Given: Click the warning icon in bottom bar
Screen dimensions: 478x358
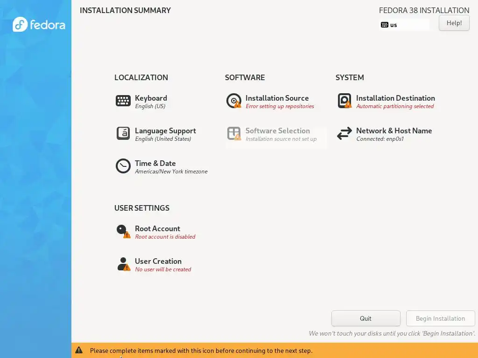Looking at the screenshot, I should pyautogui.click(x=79, y=350).
